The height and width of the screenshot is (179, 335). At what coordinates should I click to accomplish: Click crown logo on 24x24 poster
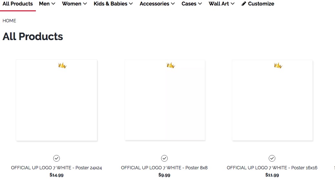[x=62, y=66]
